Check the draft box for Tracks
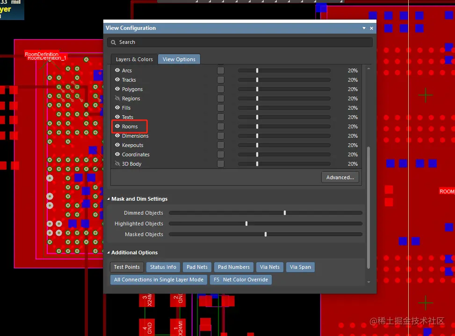 [221, 80]
